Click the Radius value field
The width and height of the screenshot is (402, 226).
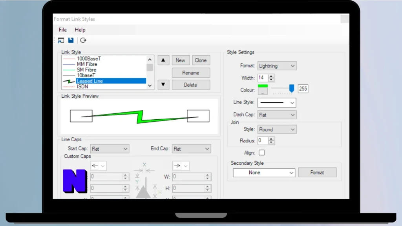(x=263, y=140)
